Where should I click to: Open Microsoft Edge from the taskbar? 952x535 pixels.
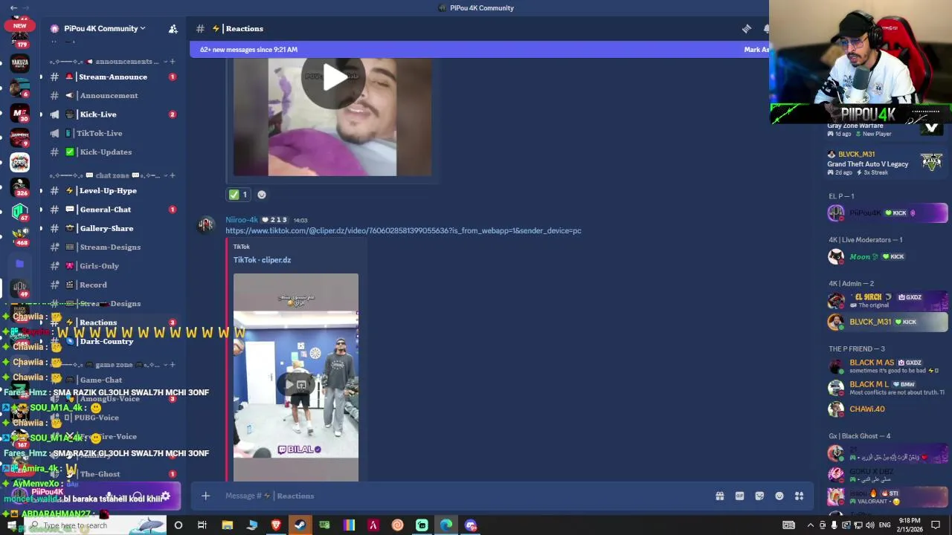click(x=446, y=525)
